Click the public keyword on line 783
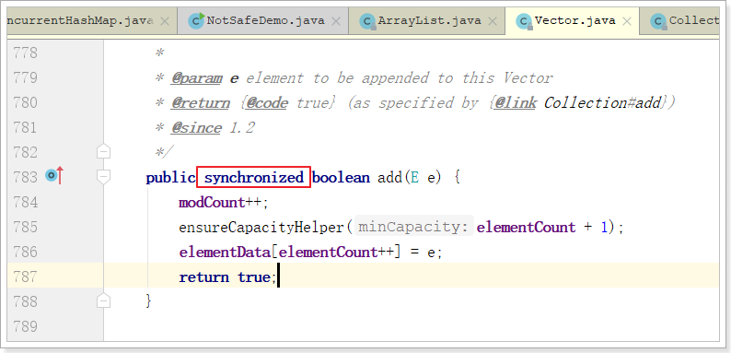This screenshot has height=353, width=731. (170, 178)
